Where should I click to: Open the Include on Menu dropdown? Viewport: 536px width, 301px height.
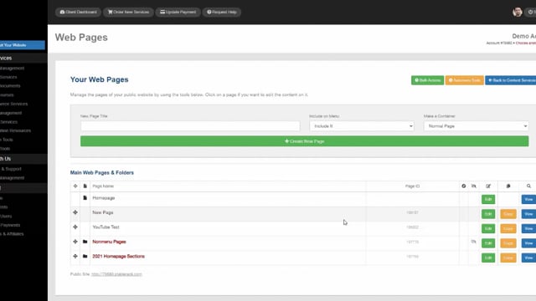pyautogui.click(x=362, y=126)
